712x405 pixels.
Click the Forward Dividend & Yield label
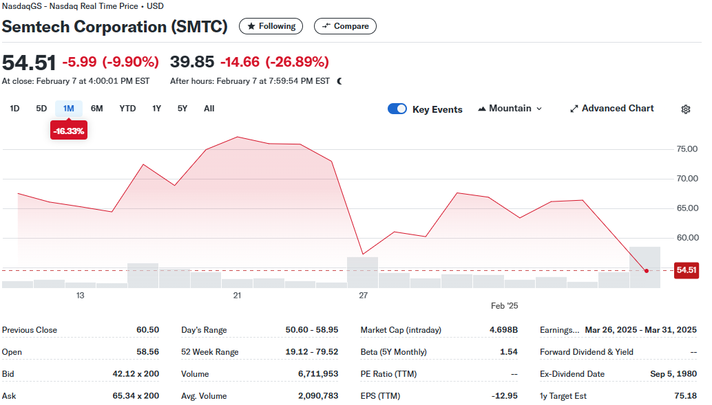coord(587,352)
